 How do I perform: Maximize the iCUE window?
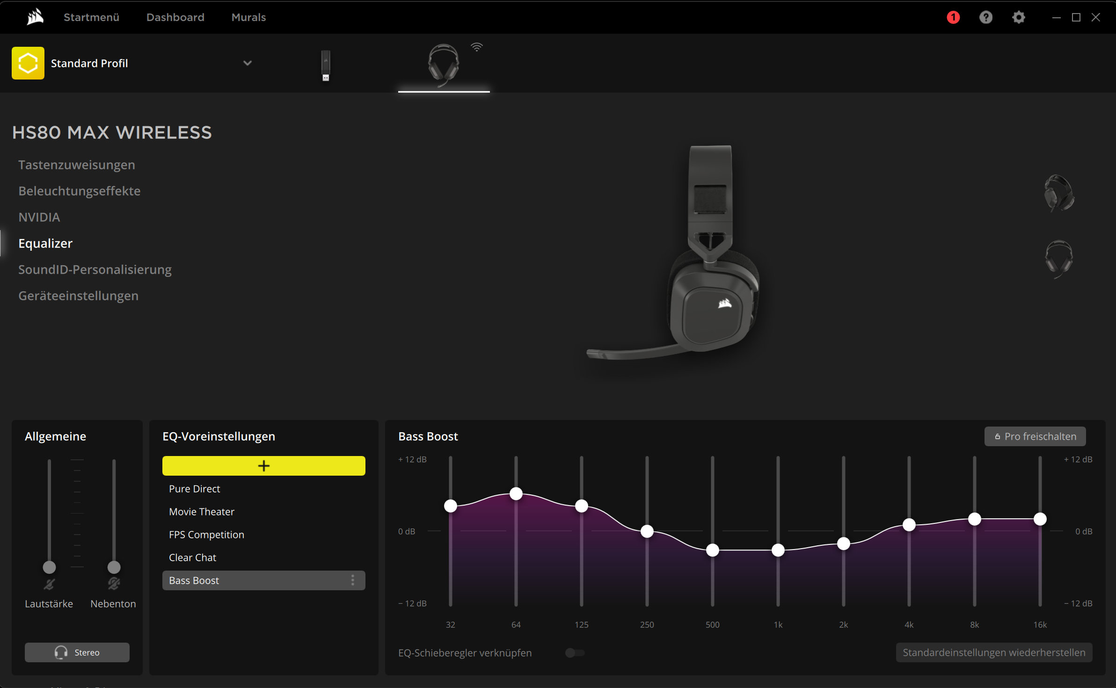(1076, 17)
